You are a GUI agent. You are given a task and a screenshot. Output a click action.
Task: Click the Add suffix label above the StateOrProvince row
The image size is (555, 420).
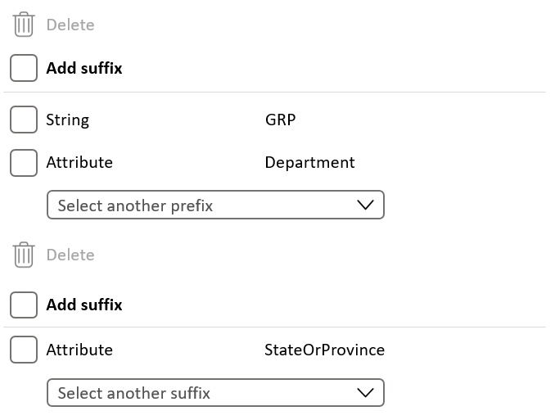click(84, 305)
